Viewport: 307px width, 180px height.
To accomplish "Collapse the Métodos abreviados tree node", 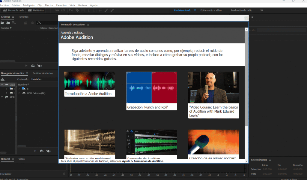I will coord(2,97).
